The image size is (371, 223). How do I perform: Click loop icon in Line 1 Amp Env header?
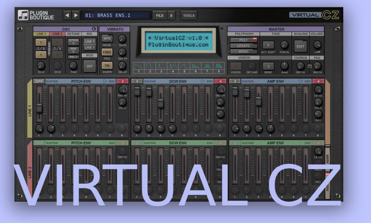pos(301,81)
